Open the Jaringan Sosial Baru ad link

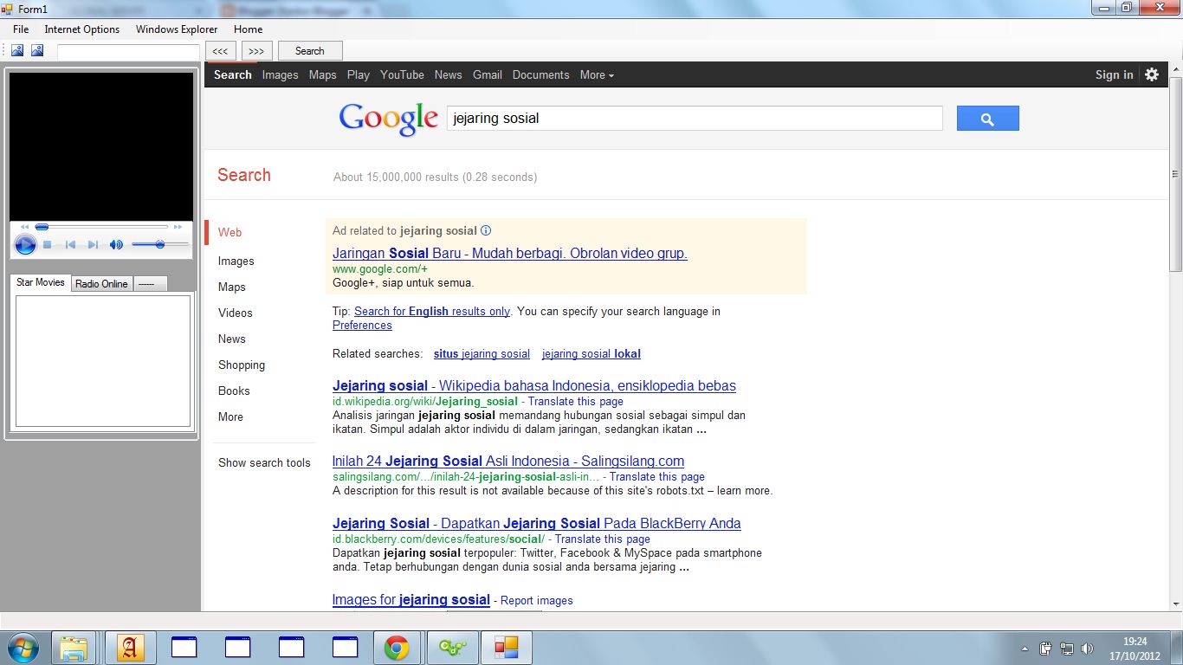[510, 254]
